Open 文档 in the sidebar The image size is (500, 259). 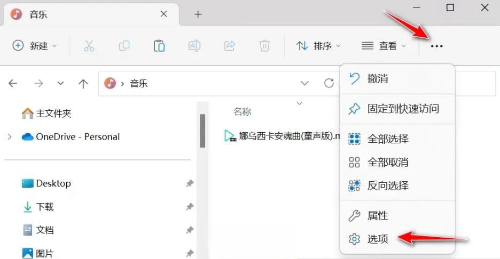[x=38, y=230]
